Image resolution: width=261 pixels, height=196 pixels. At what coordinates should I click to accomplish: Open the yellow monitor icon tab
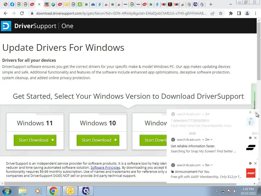pos(67,4)
